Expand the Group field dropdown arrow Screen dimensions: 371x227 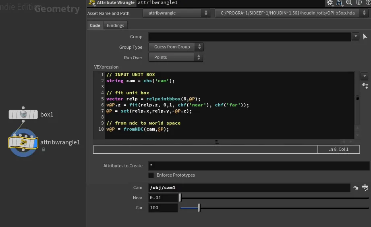pos(355,37)
